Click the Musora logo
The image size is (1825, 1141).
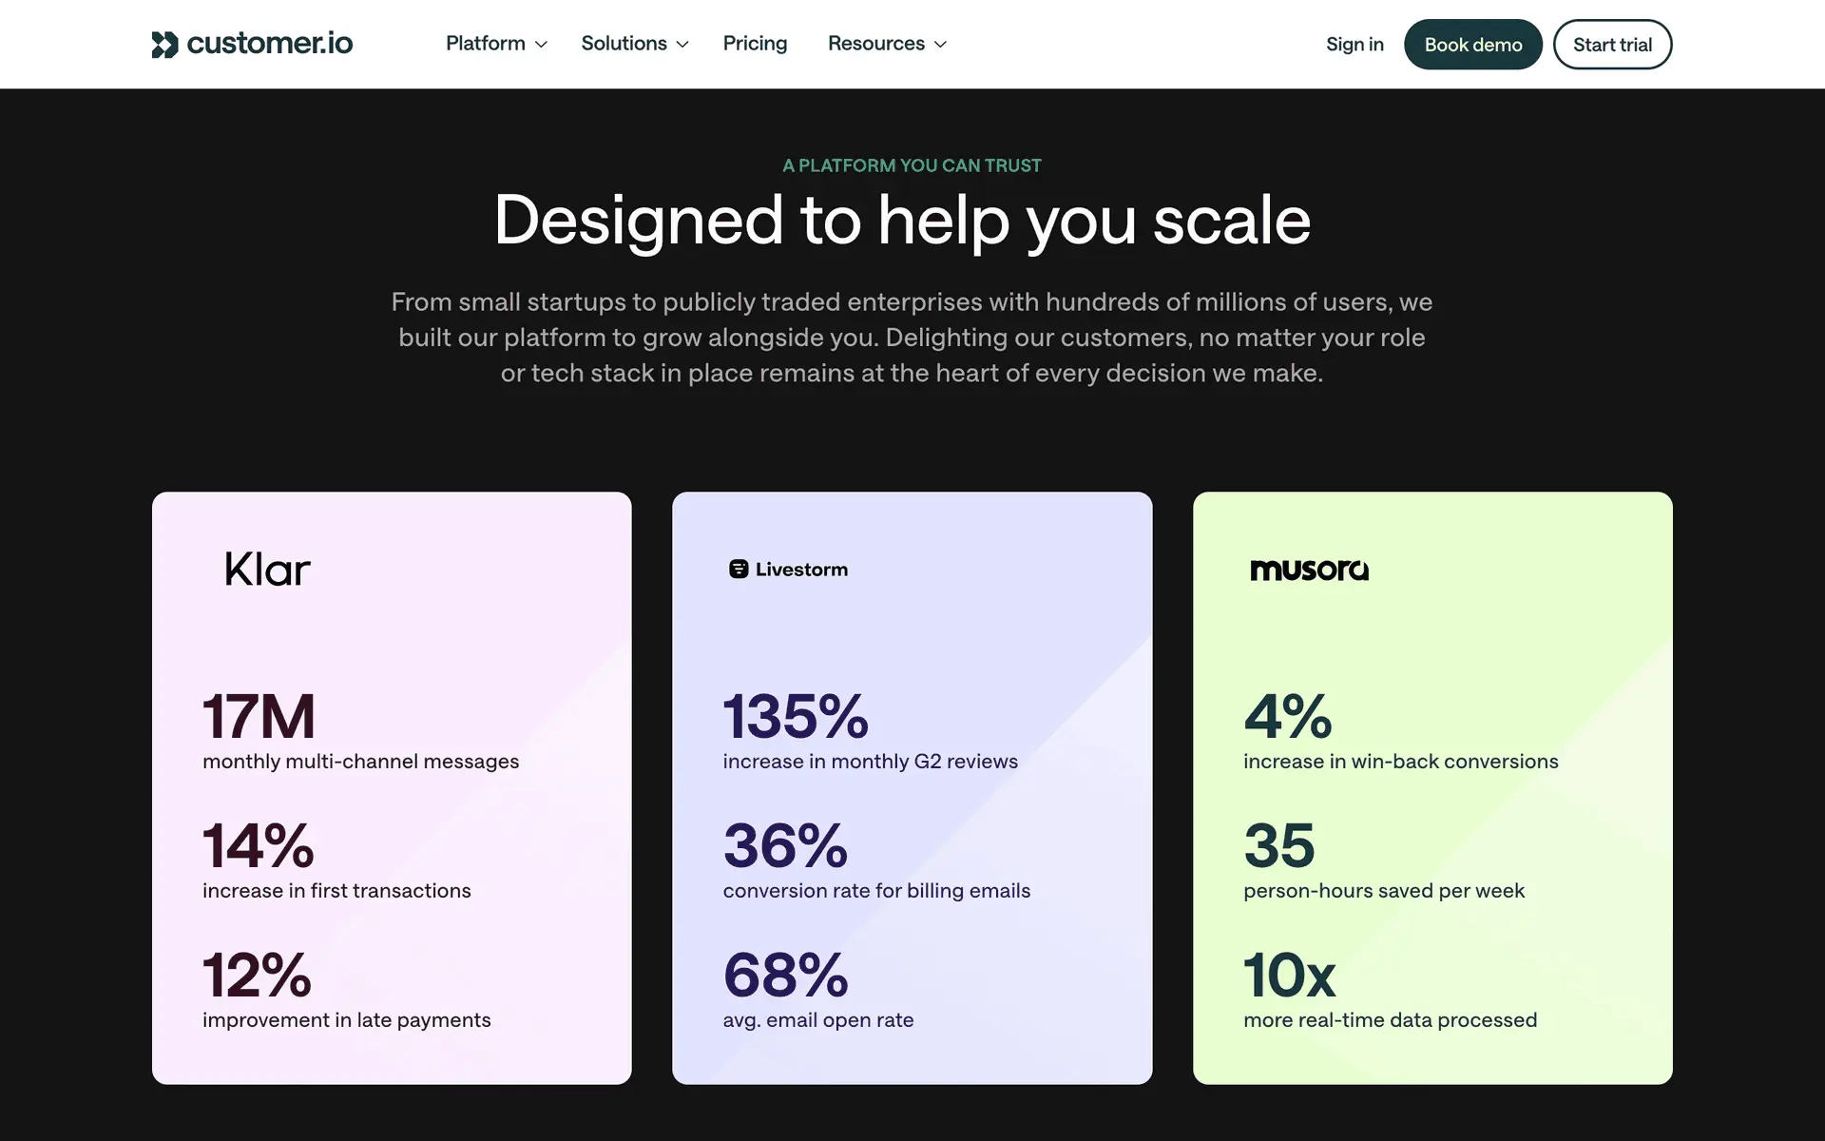[x=1309, y=570]
